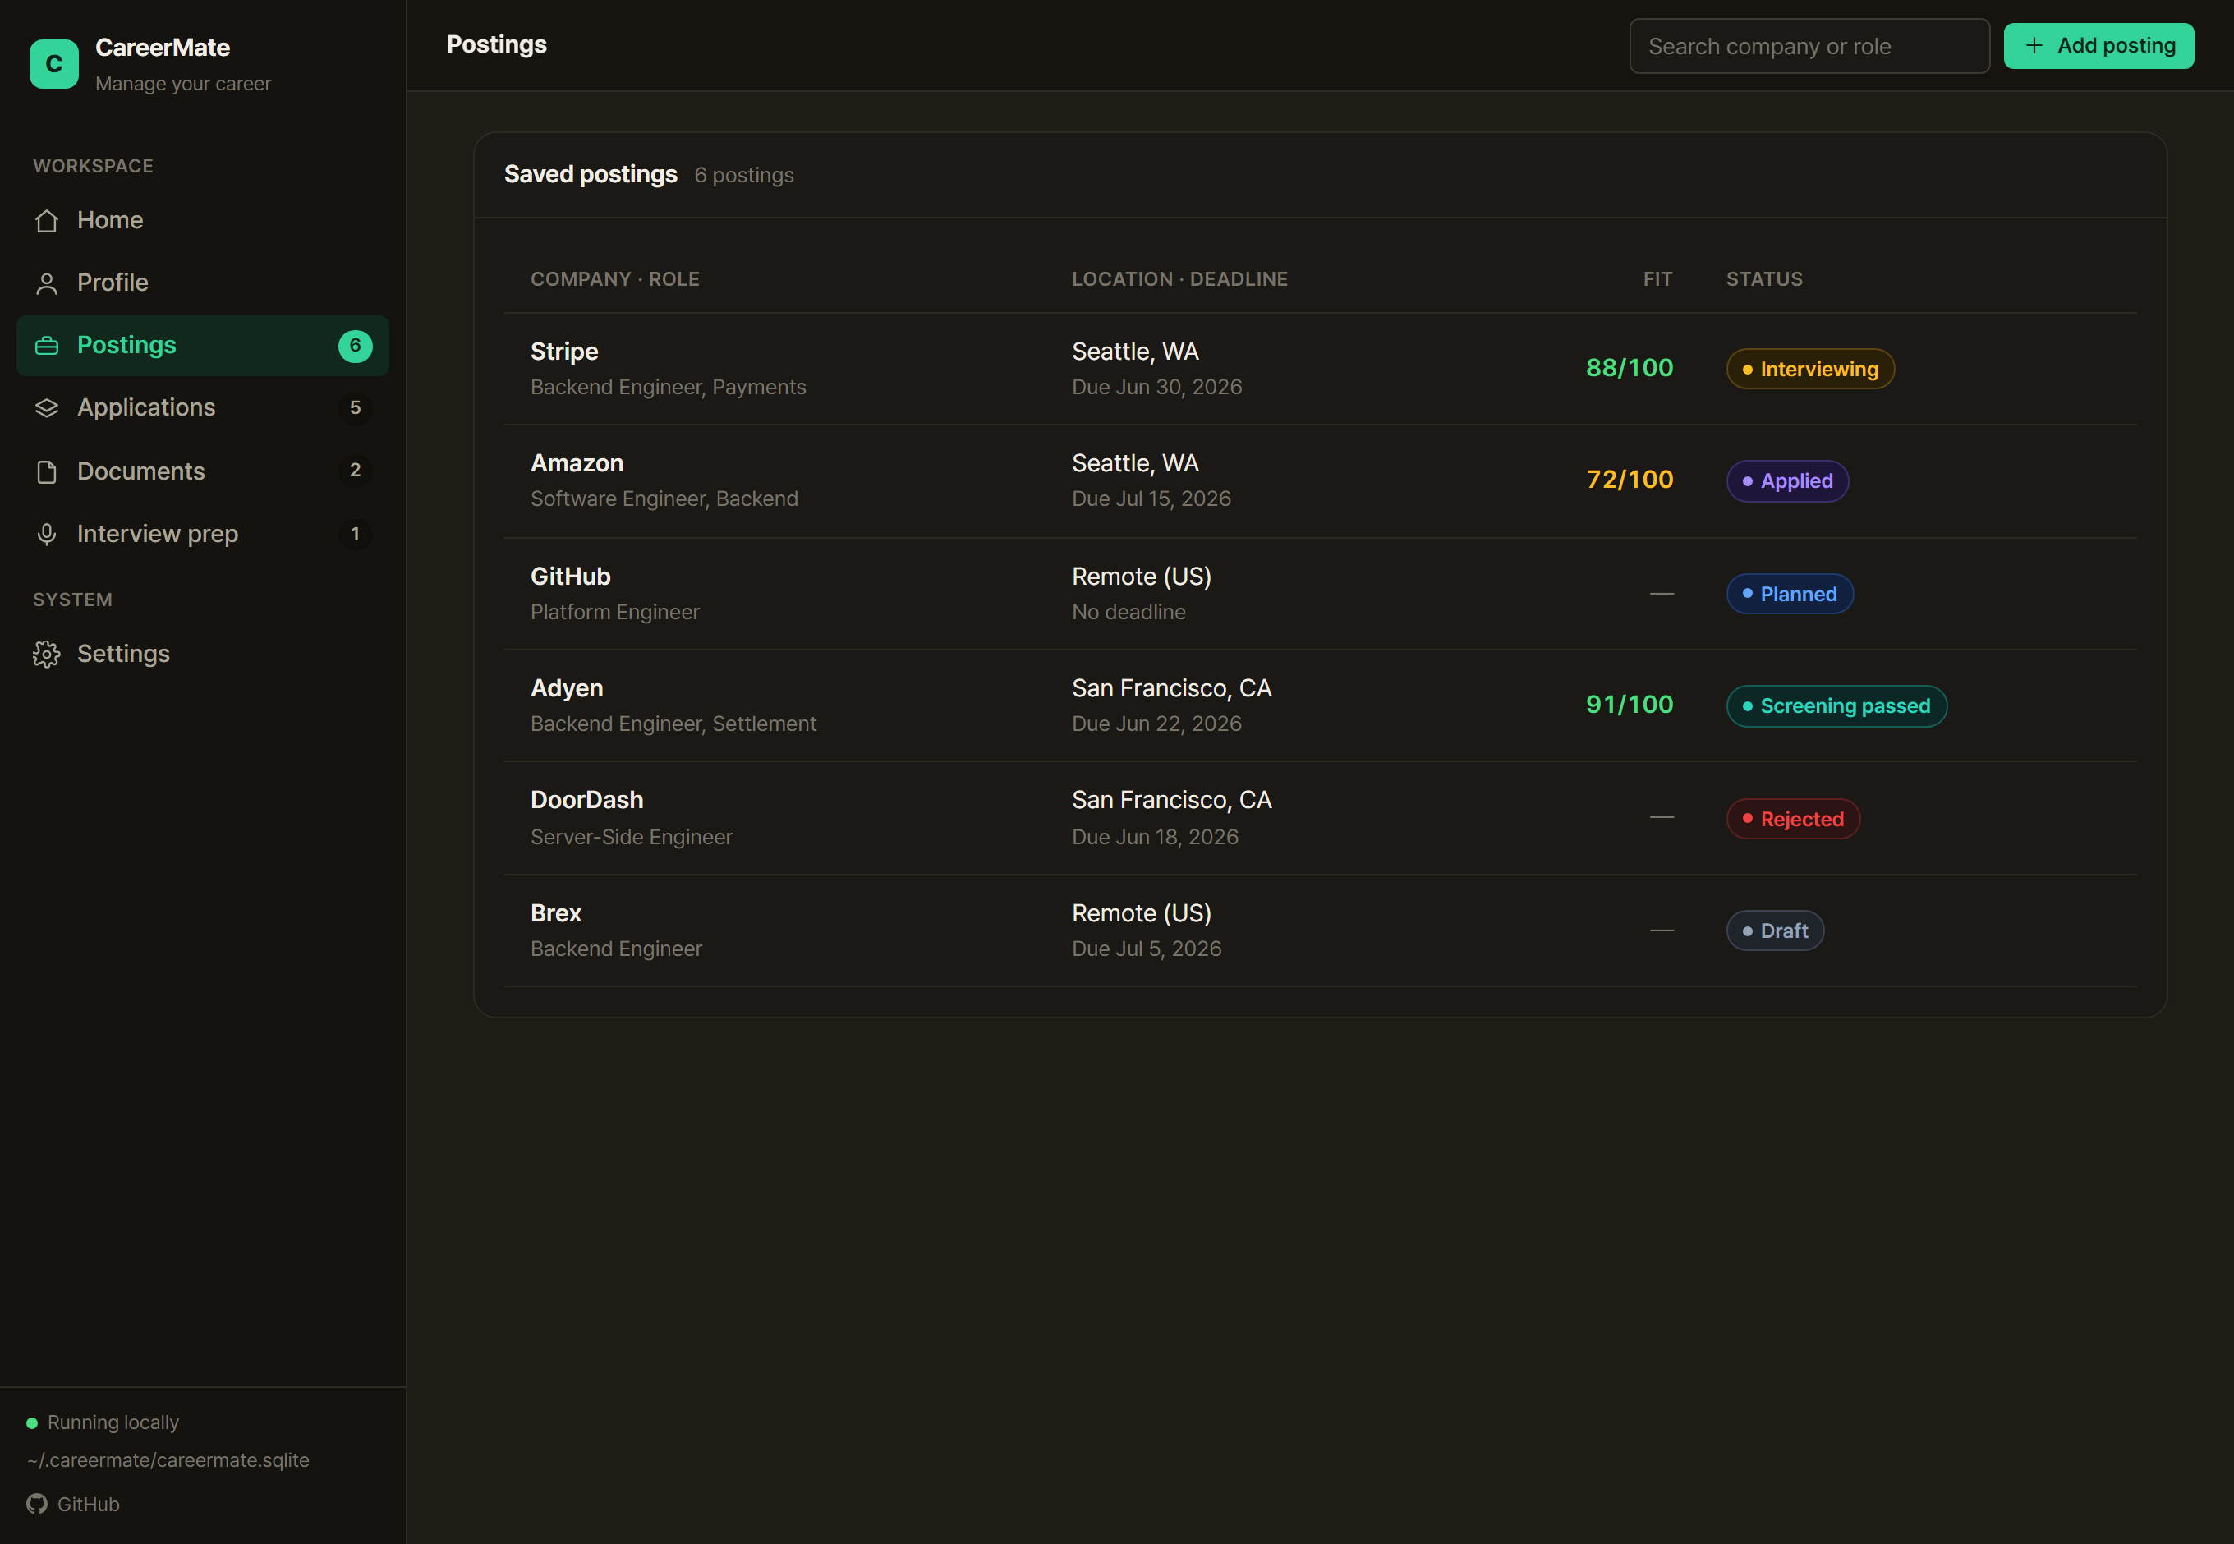Click the Interview prep microphone icon
This screenshot has height=1544, width=2234.
[x=47, y=534]
